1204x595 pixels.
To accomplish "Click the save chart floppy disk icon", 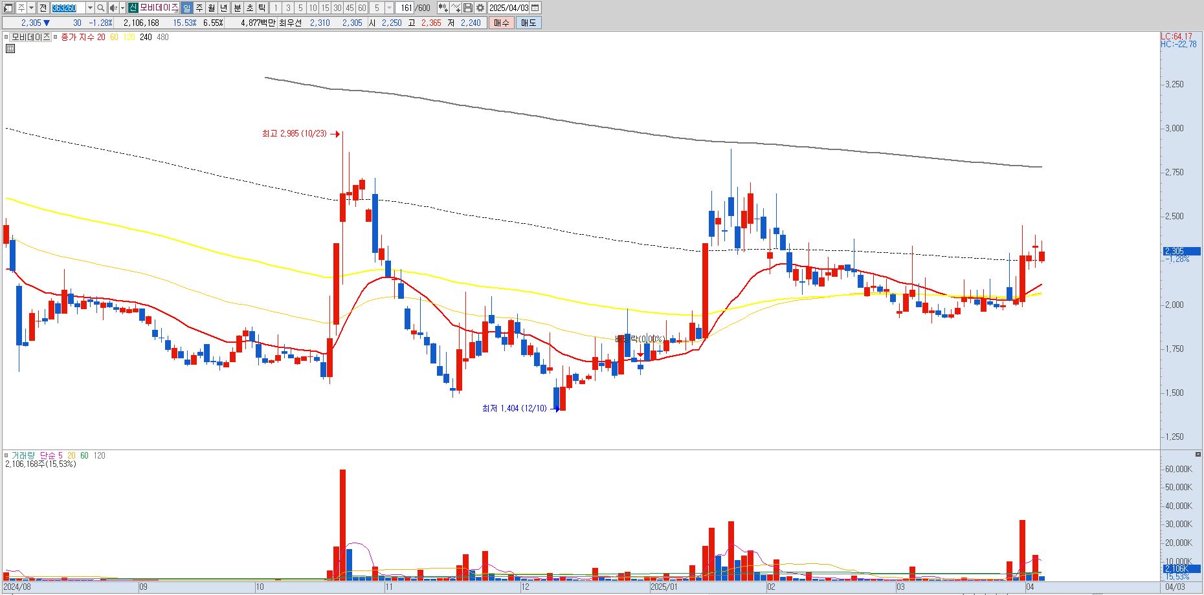I will point(468,8).
